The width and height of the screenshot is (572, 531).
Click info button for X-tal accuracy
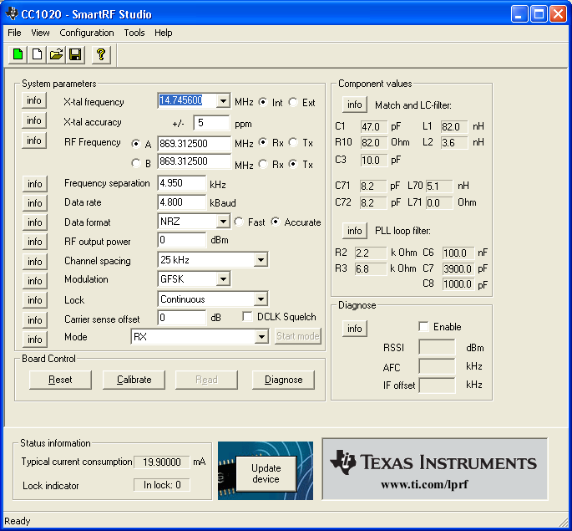point(34,120)
